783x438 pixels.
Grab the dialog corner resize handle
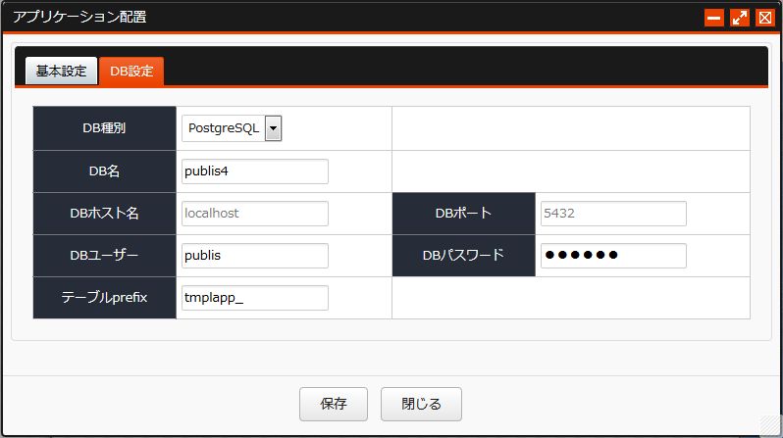[769, 425]
